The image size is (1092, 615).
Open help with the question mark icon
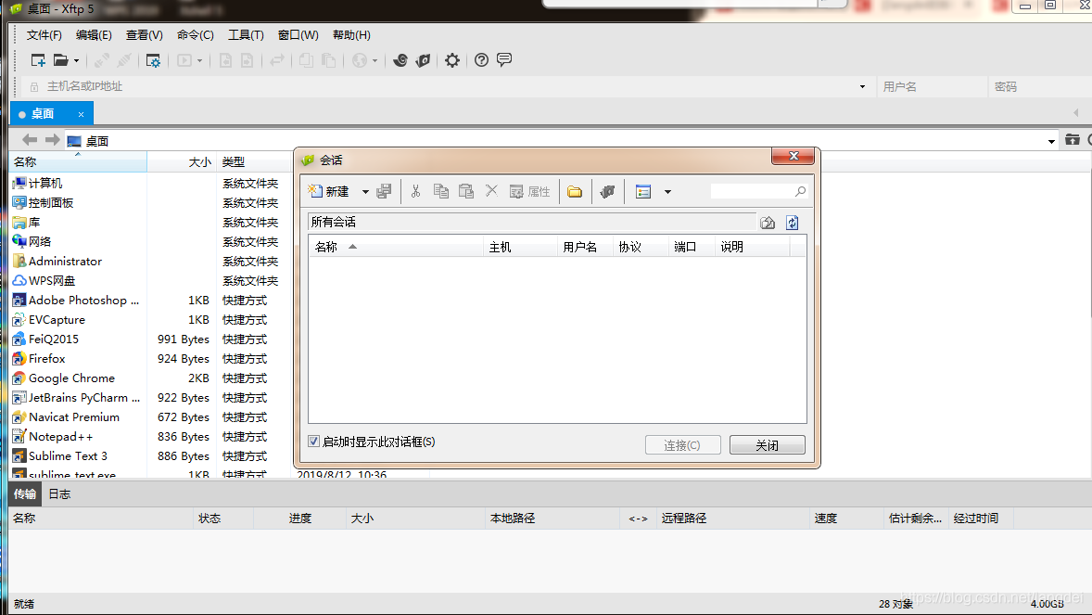point(481,60)
